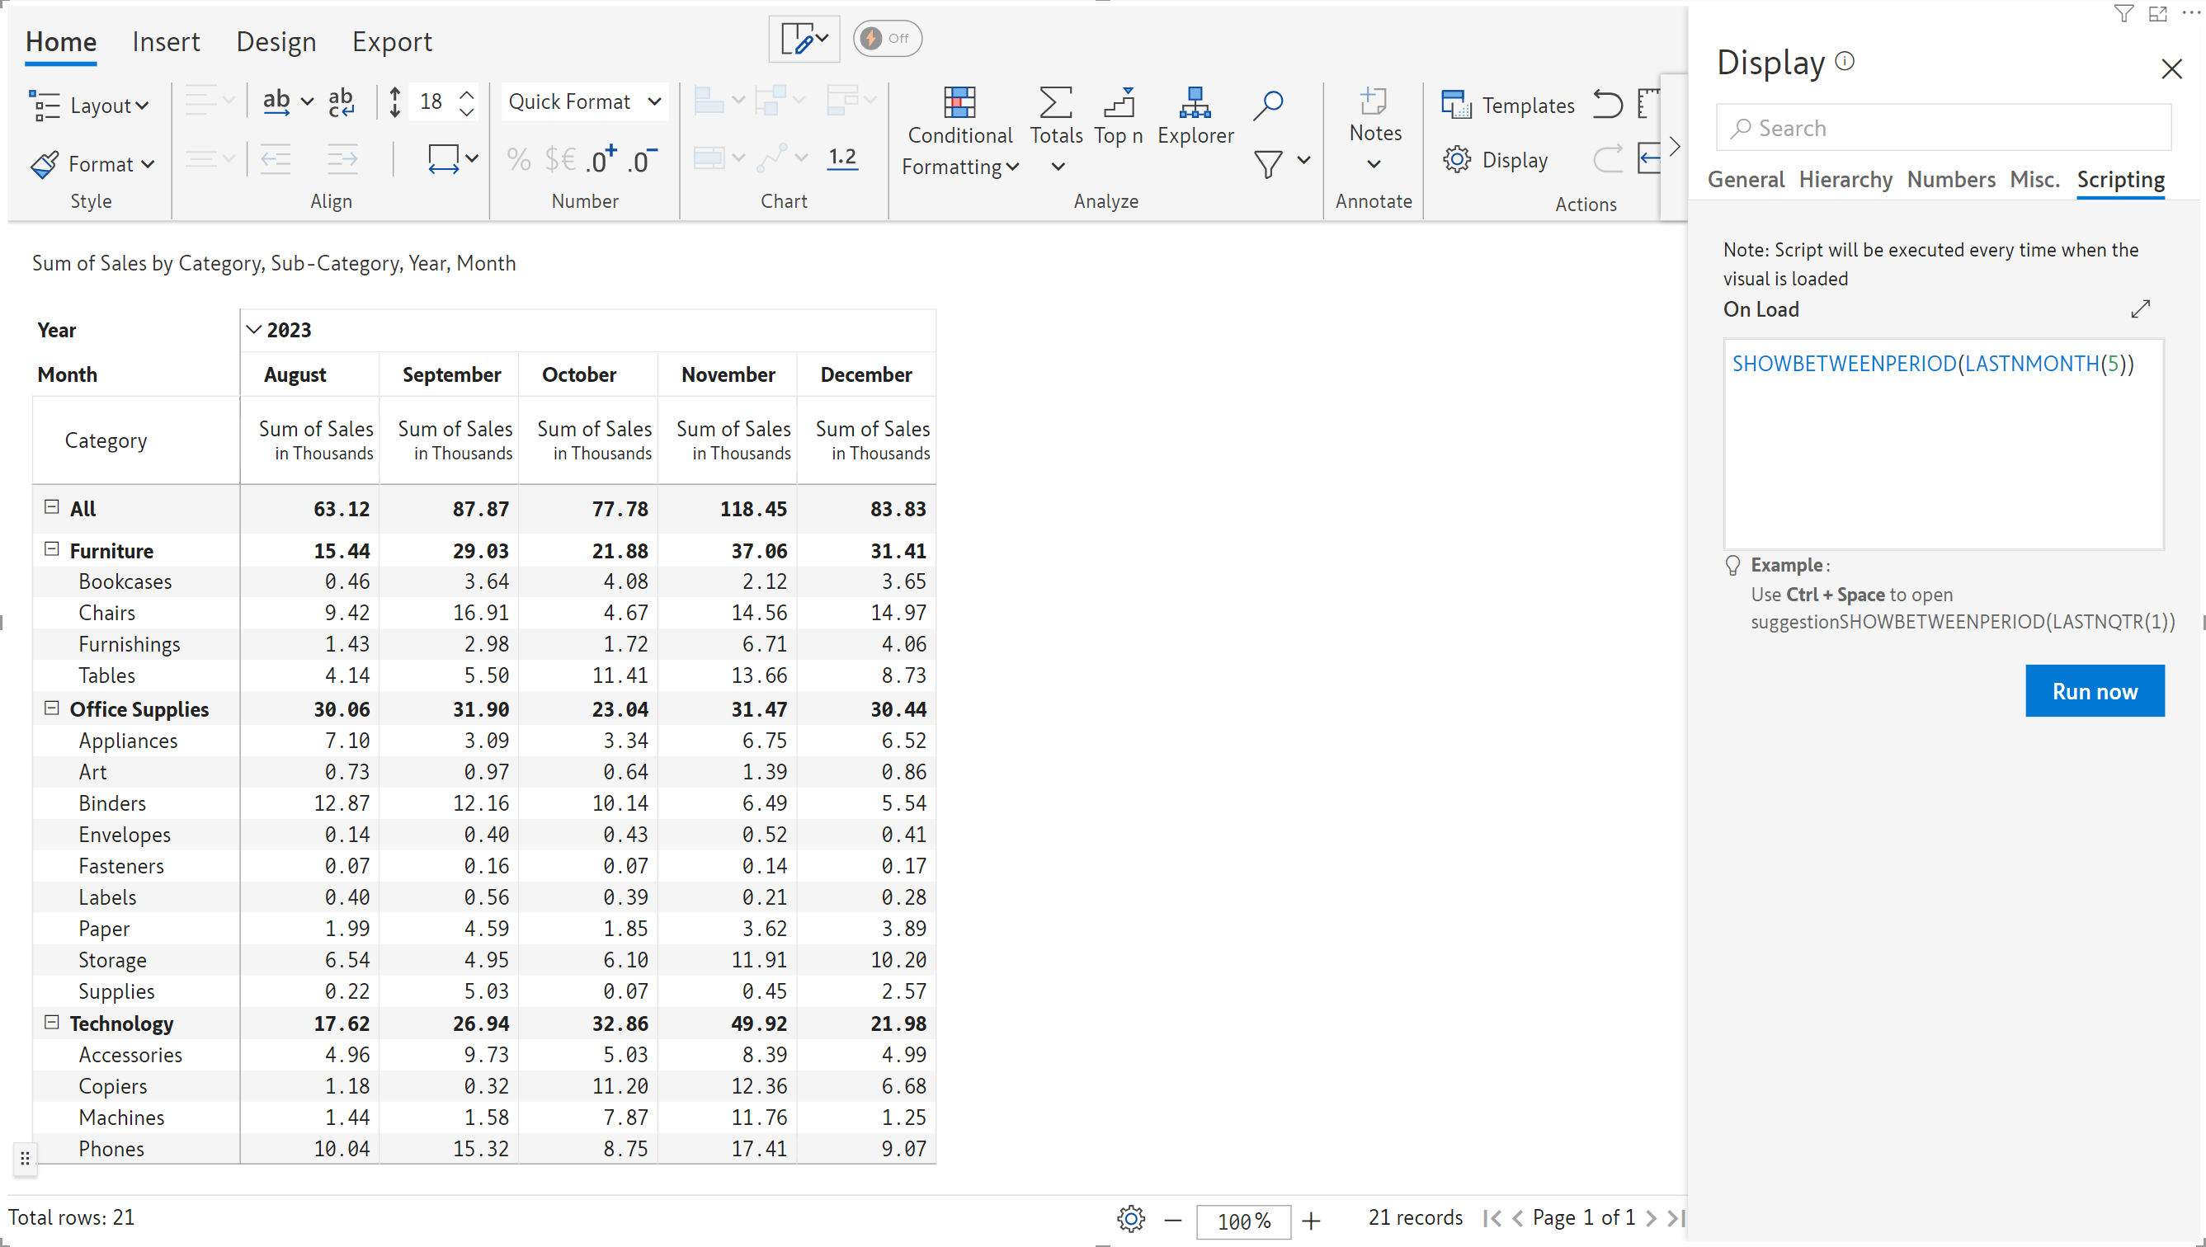The width and height of the screenshot is (2206, 1247).
Task: Switch to the Insert ribbon tab
Action: (165, 41)
